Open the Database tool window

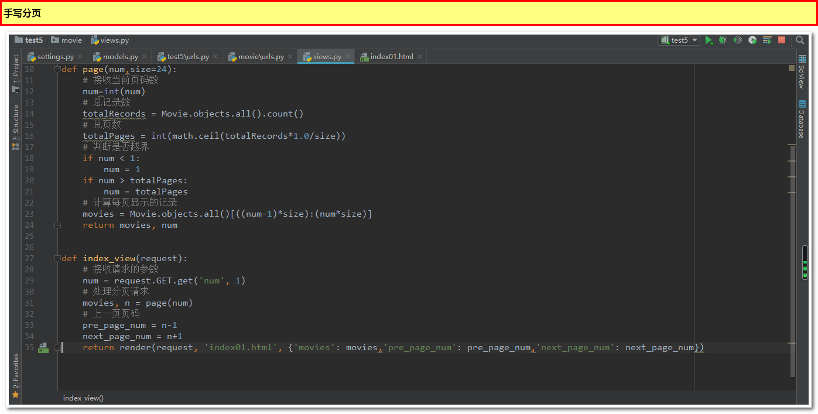coord(802,119)
